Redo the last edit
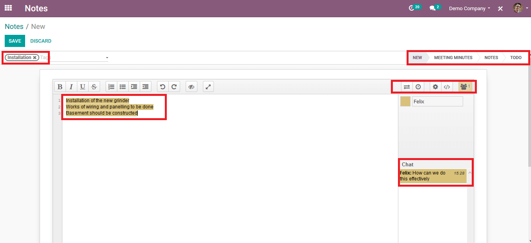 pos(174,86)
